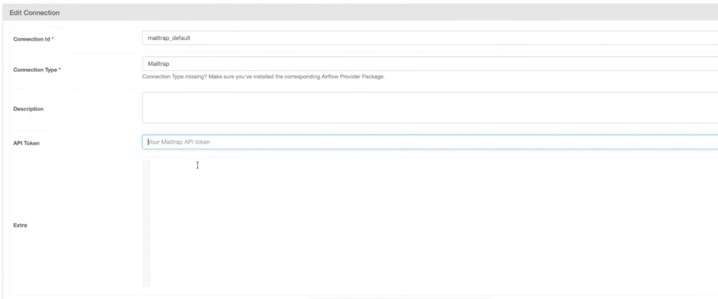This screenshot has height=299, width=718.
Task: Click the Connection Type label
Action: pos(35,70)
